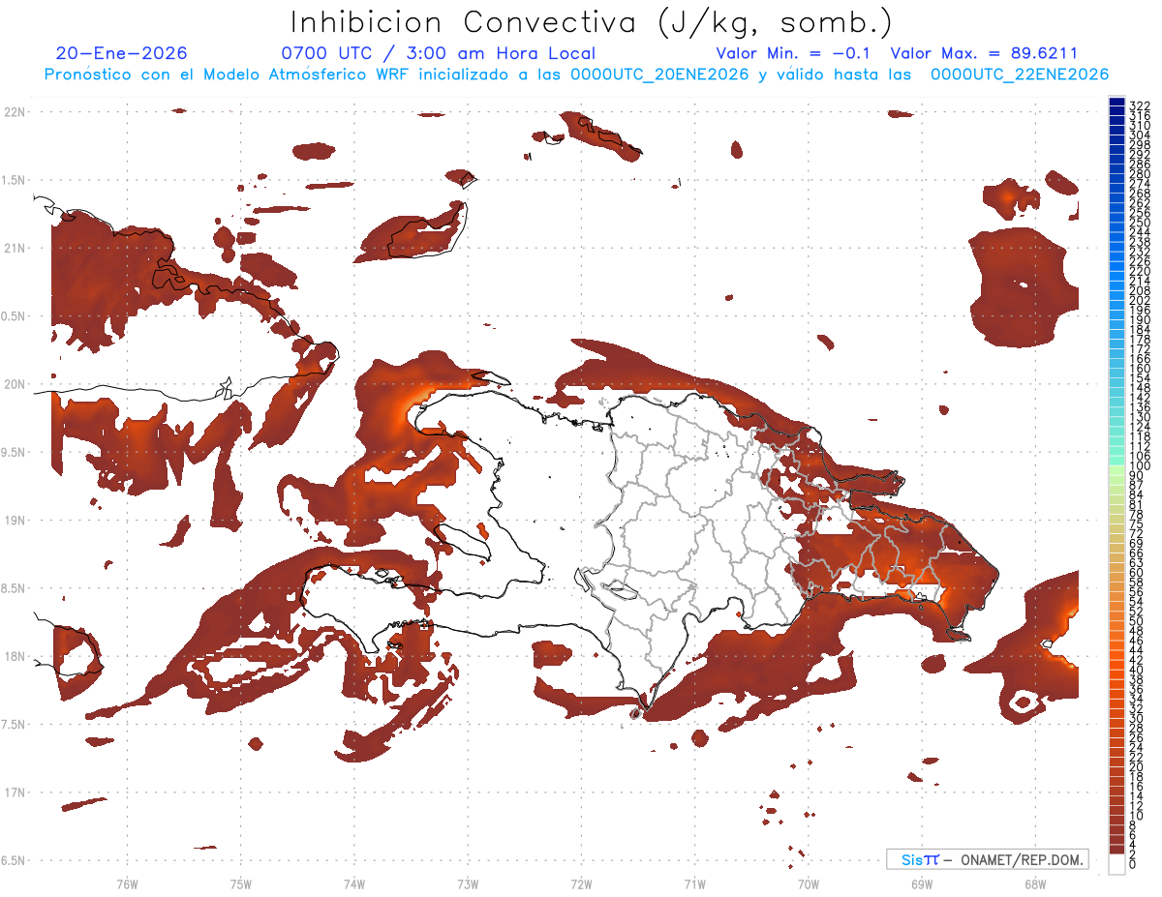This screenshot has height=897, width=1162.
Task: Click the '68W' longitude label
Action: coord(1035,883)
